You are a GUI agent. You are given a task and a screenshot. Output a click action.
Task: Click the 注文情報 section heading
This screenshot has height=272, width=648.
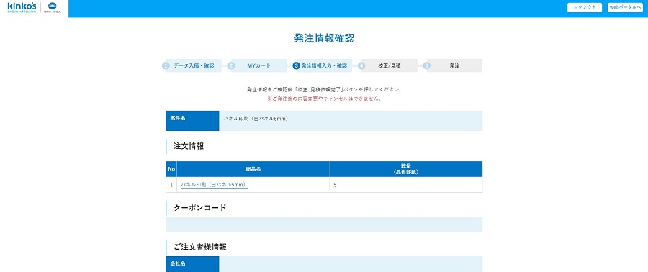pos(189,146)
